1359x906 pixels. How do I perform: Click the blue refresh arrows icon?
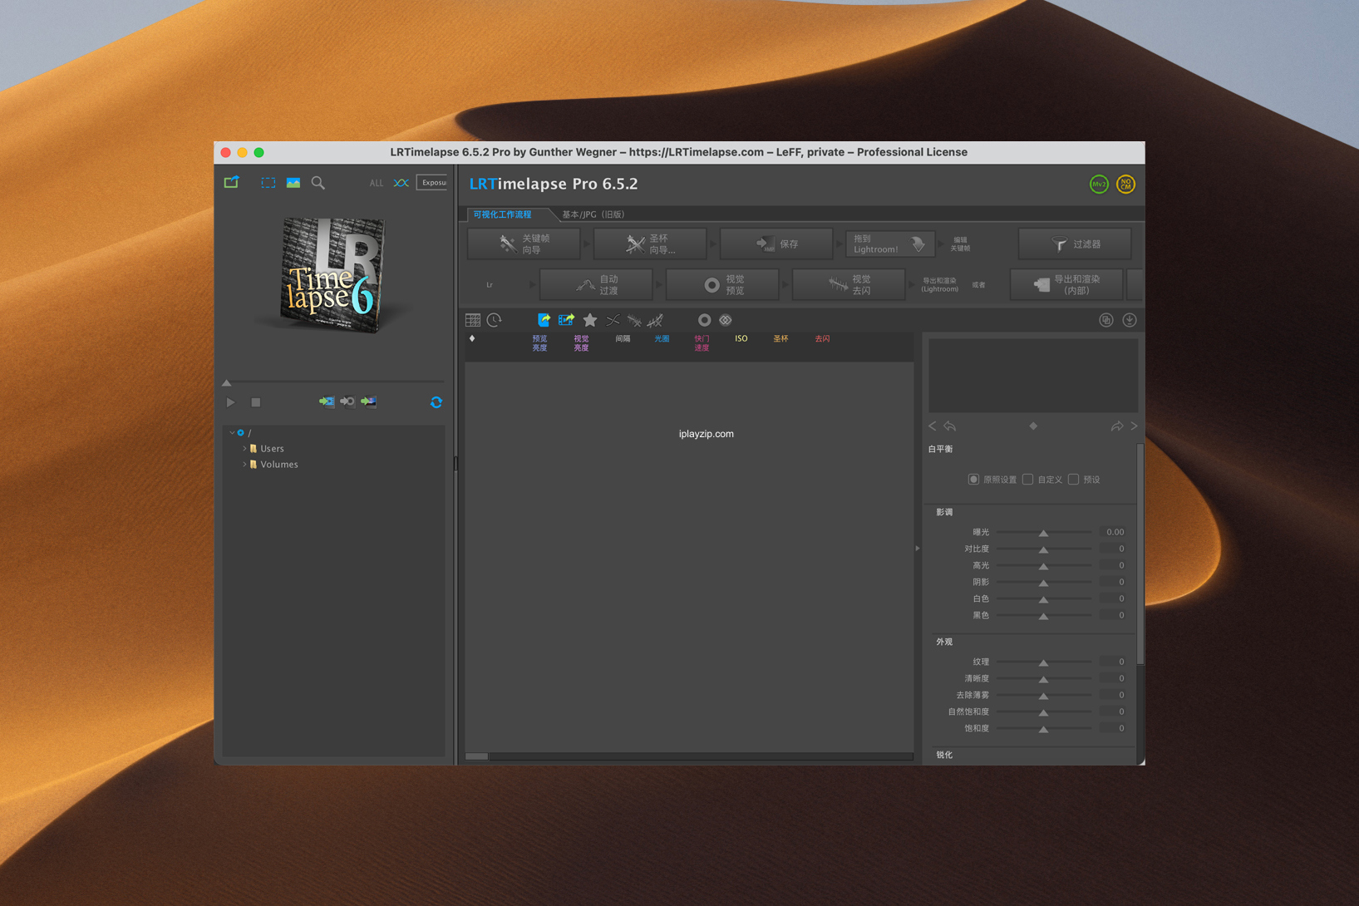click(x=436, y=402)
